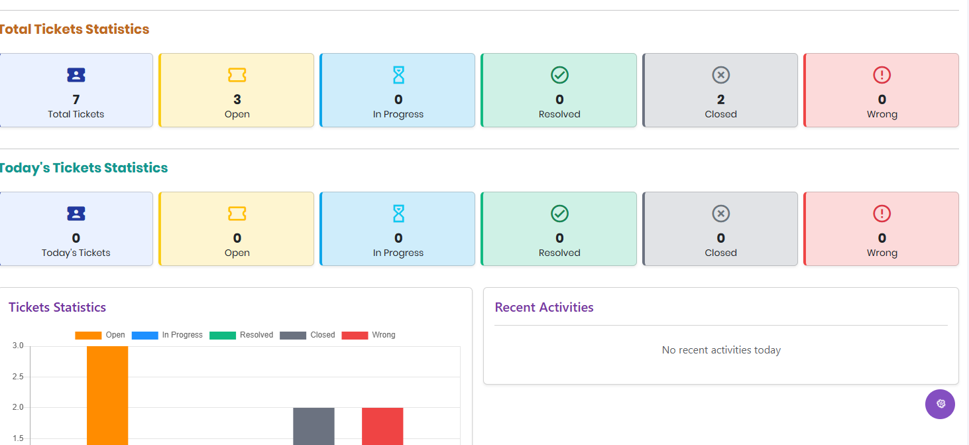Toggle the Open series in chart legend
Screen dimensions: 969x445
pos(100,335)
